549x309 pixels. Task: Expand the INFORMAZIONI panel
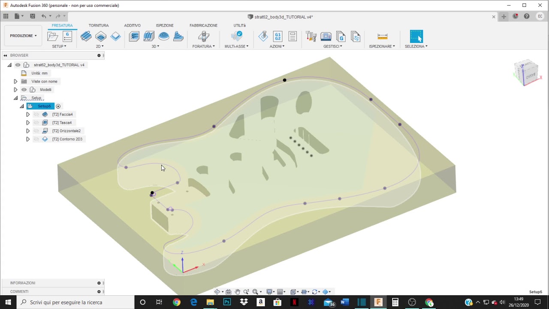click(99, 283)
